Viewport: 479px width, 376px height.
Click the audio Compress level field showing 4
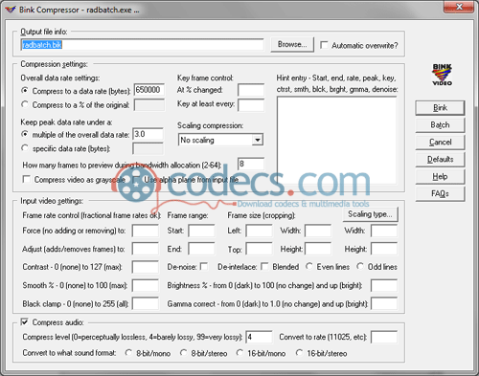[x=259, y=337]
